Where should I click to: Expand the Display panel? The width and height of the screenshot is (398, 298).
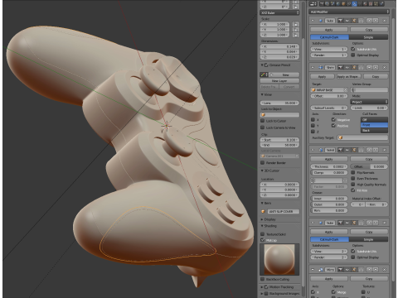pyautogui.click(x=262, y=219)
